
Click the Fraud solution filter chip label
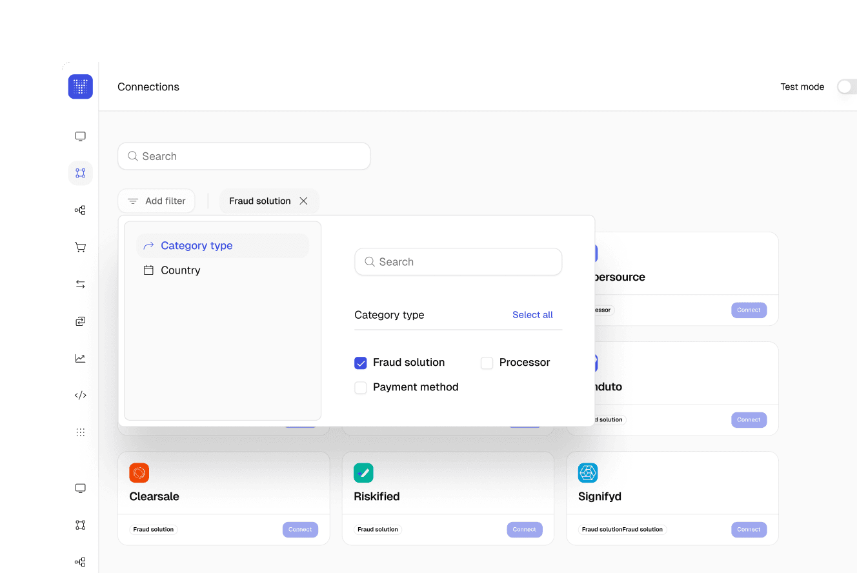(260, 201)
